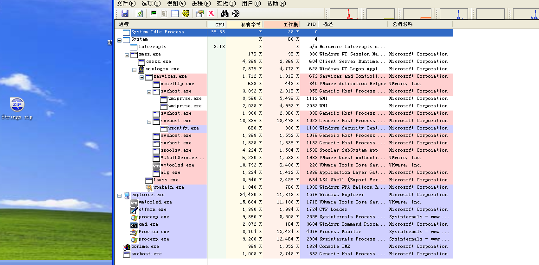This screenshot has height=265, width=539.
Task: Click the ctfmon.exe pencil icon
Action: [134, 210]
